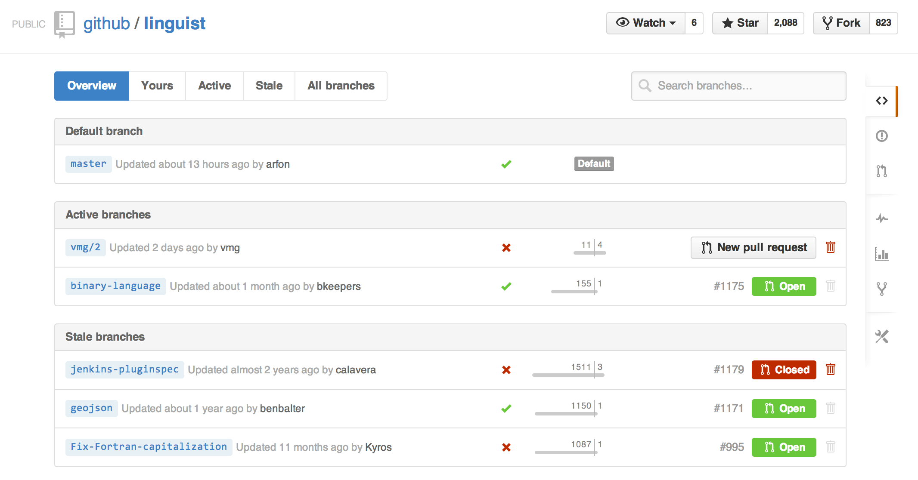Open the Settings tools sidebar icon

click(x=881, y=336)
